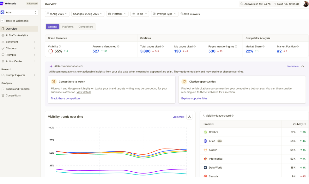The width and height of the screenshot is (309, 184).
Task: Click the download icon on Visibility trends chart
Action: click(x=189, y=117)
